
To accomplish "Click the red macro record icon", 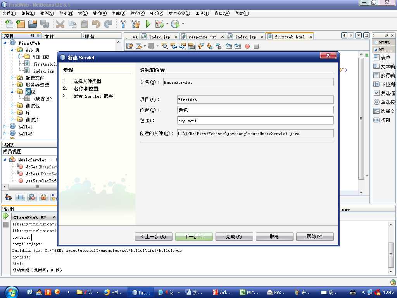I will pos(247,46).
